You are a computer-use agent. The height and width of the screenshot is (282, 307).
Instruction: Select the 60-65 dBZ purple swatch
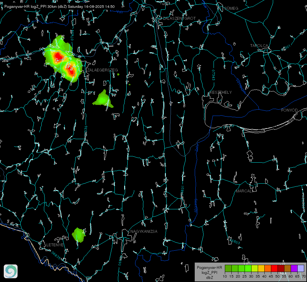(294, 268)
